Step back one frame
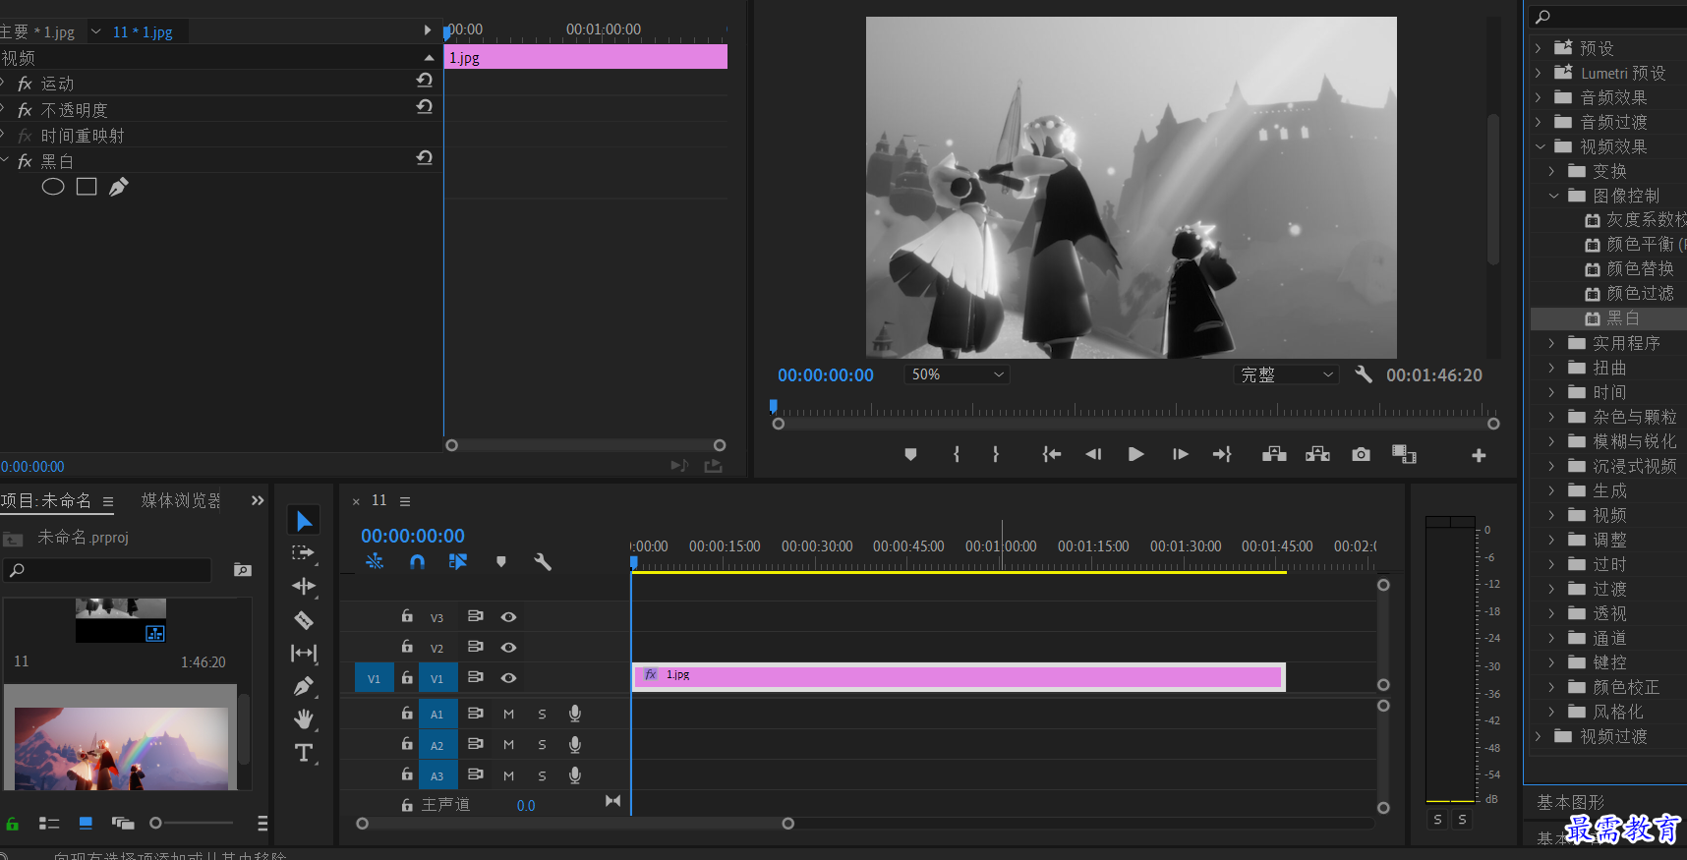The height and width of the screenshot is (860, 1687). tap(1093, 454)
